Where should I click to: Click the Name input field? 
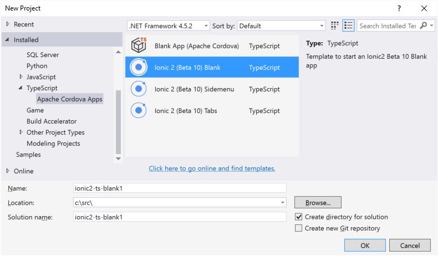pos(180,188)
